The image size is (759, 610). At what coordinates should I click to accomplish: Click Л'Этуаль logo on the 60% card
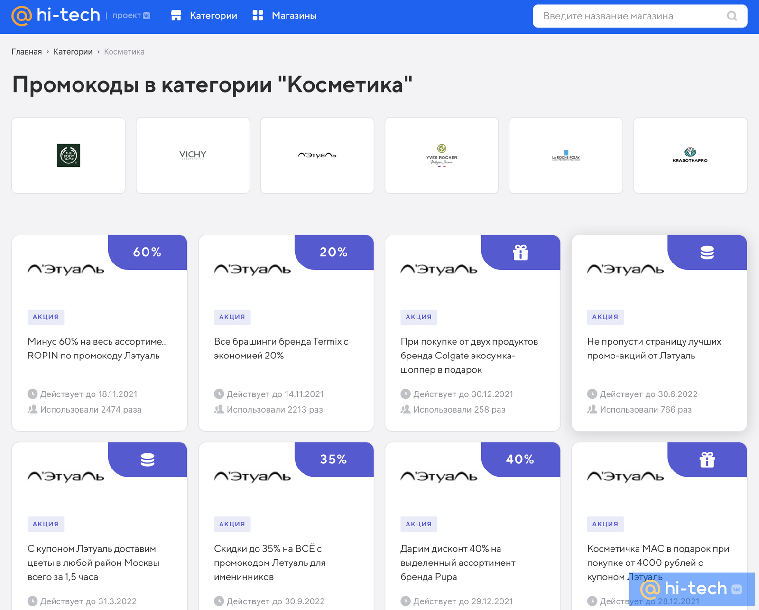66,269
